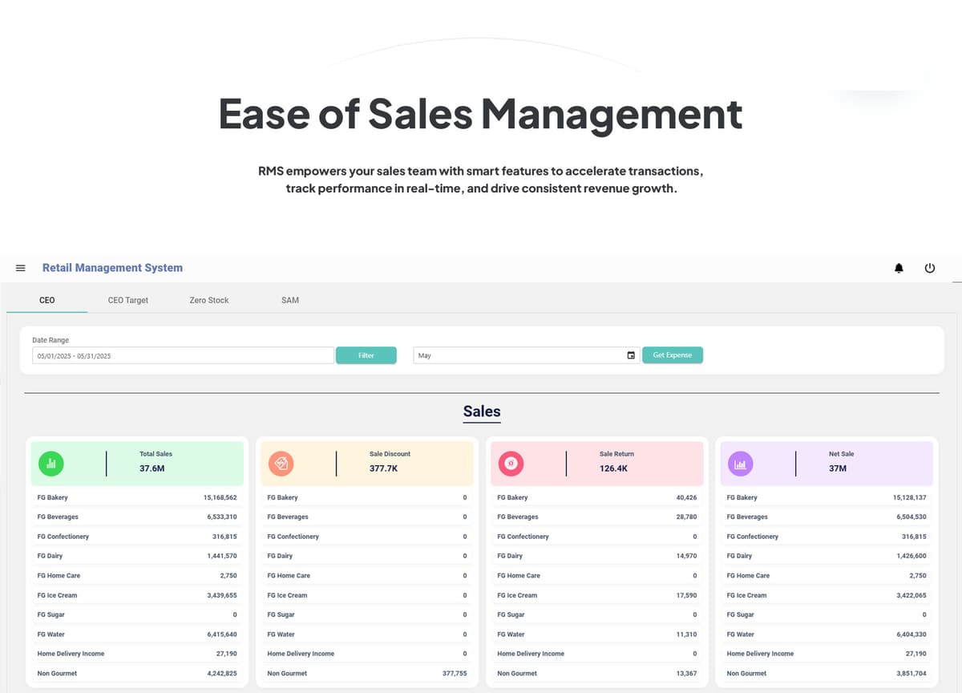Select FG Water row in Sale Discount

coord(367,634)
